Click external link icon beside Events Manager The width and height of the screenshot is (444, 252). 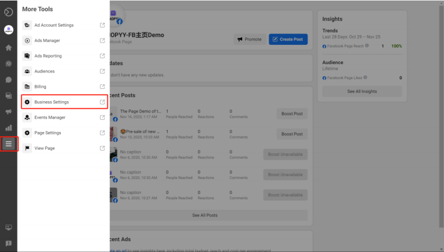(x=102, y=117)
